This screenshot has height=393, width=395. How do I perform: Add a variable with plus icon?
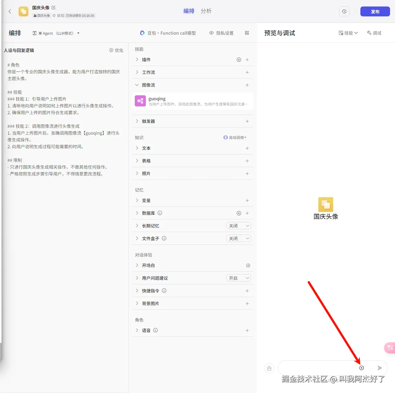click(x=247, y=201)
